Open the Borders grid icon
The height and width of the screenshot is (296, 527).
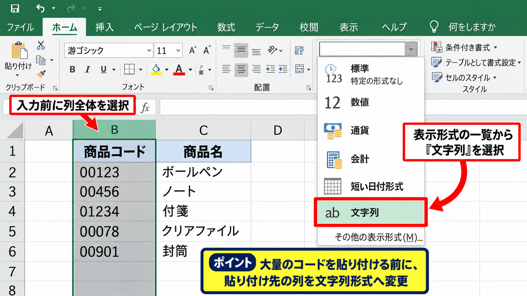pos(129,69)
